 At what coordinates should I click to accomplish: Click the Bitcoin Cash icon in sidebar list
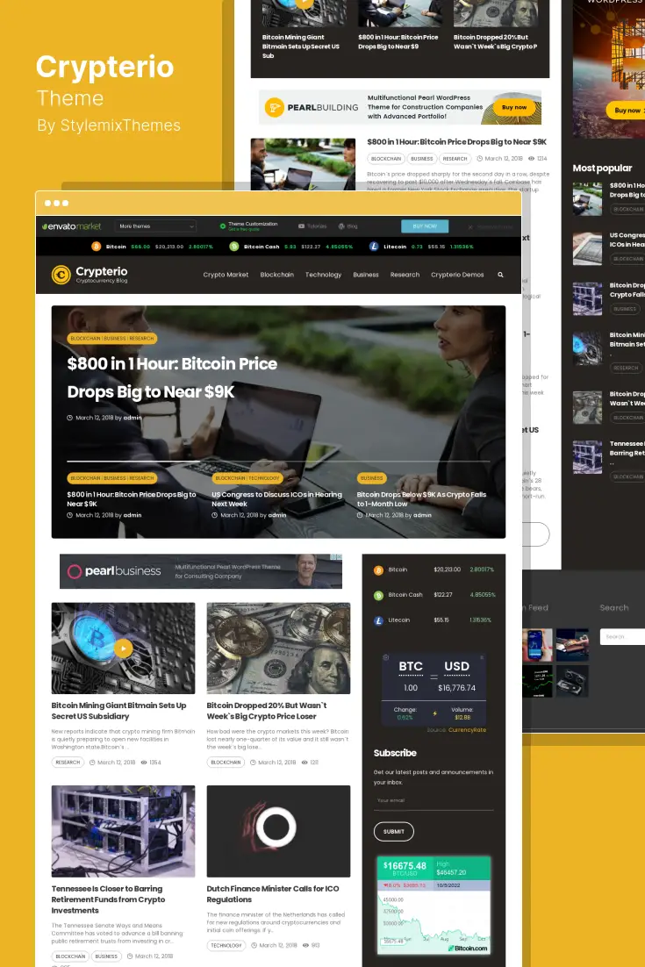pos(378,595)
